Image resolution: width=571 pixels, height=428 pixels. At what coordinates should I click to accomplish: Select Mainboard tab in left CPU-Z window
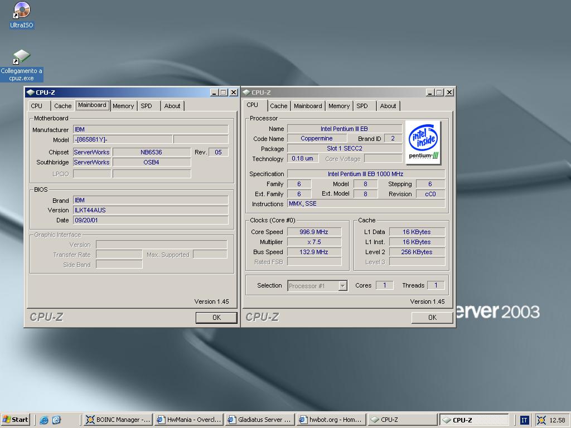92,105
